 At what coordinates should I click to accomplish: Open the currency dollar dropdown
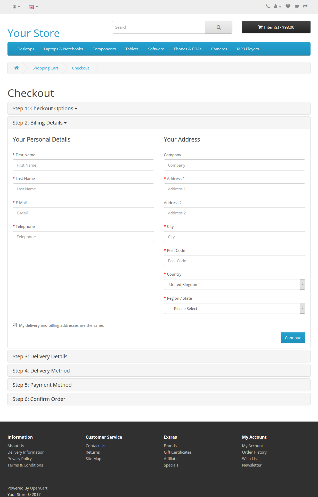coord(17,7)
